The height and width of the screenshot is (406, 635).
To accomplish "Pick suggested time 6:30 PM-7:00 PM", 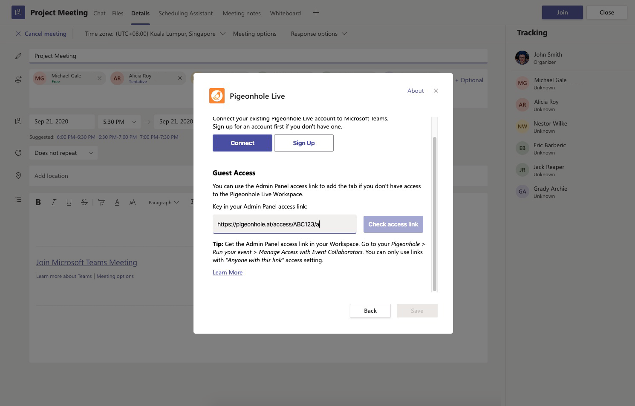I will click(x=118, y=137).
